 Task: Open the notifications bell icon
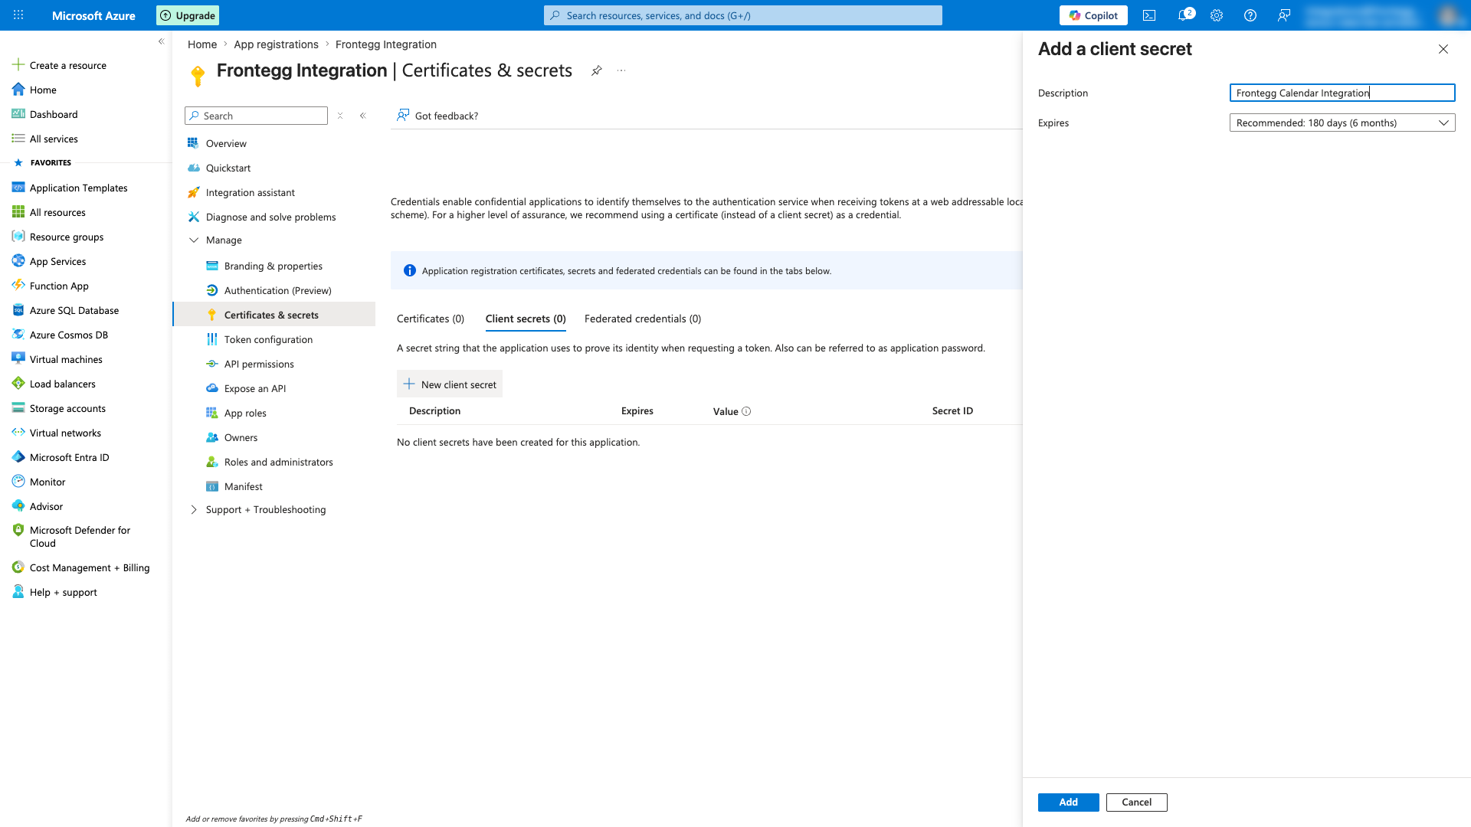[1184, 15]
